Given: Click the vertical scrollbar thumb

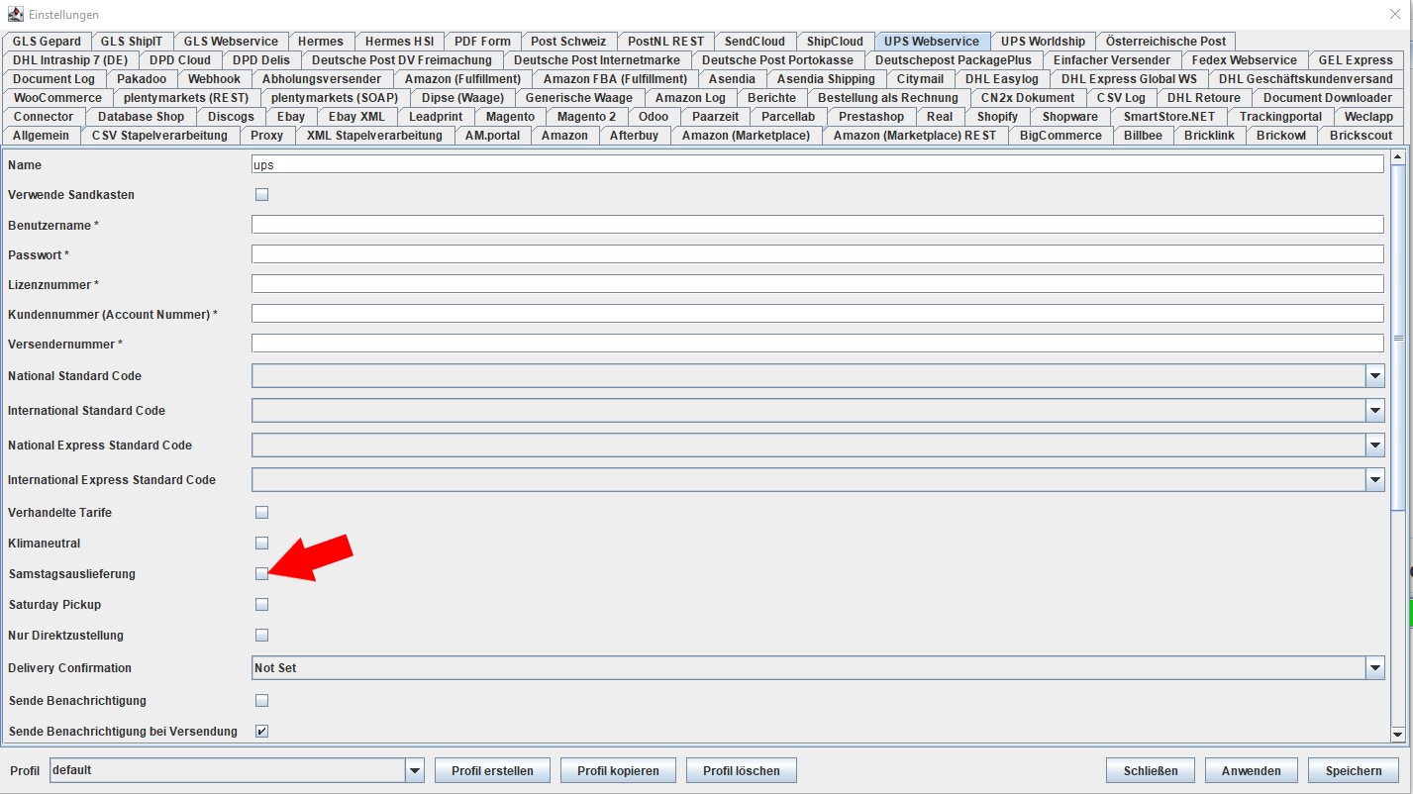Looking at the screenshot, I should tap(1398, 338).
